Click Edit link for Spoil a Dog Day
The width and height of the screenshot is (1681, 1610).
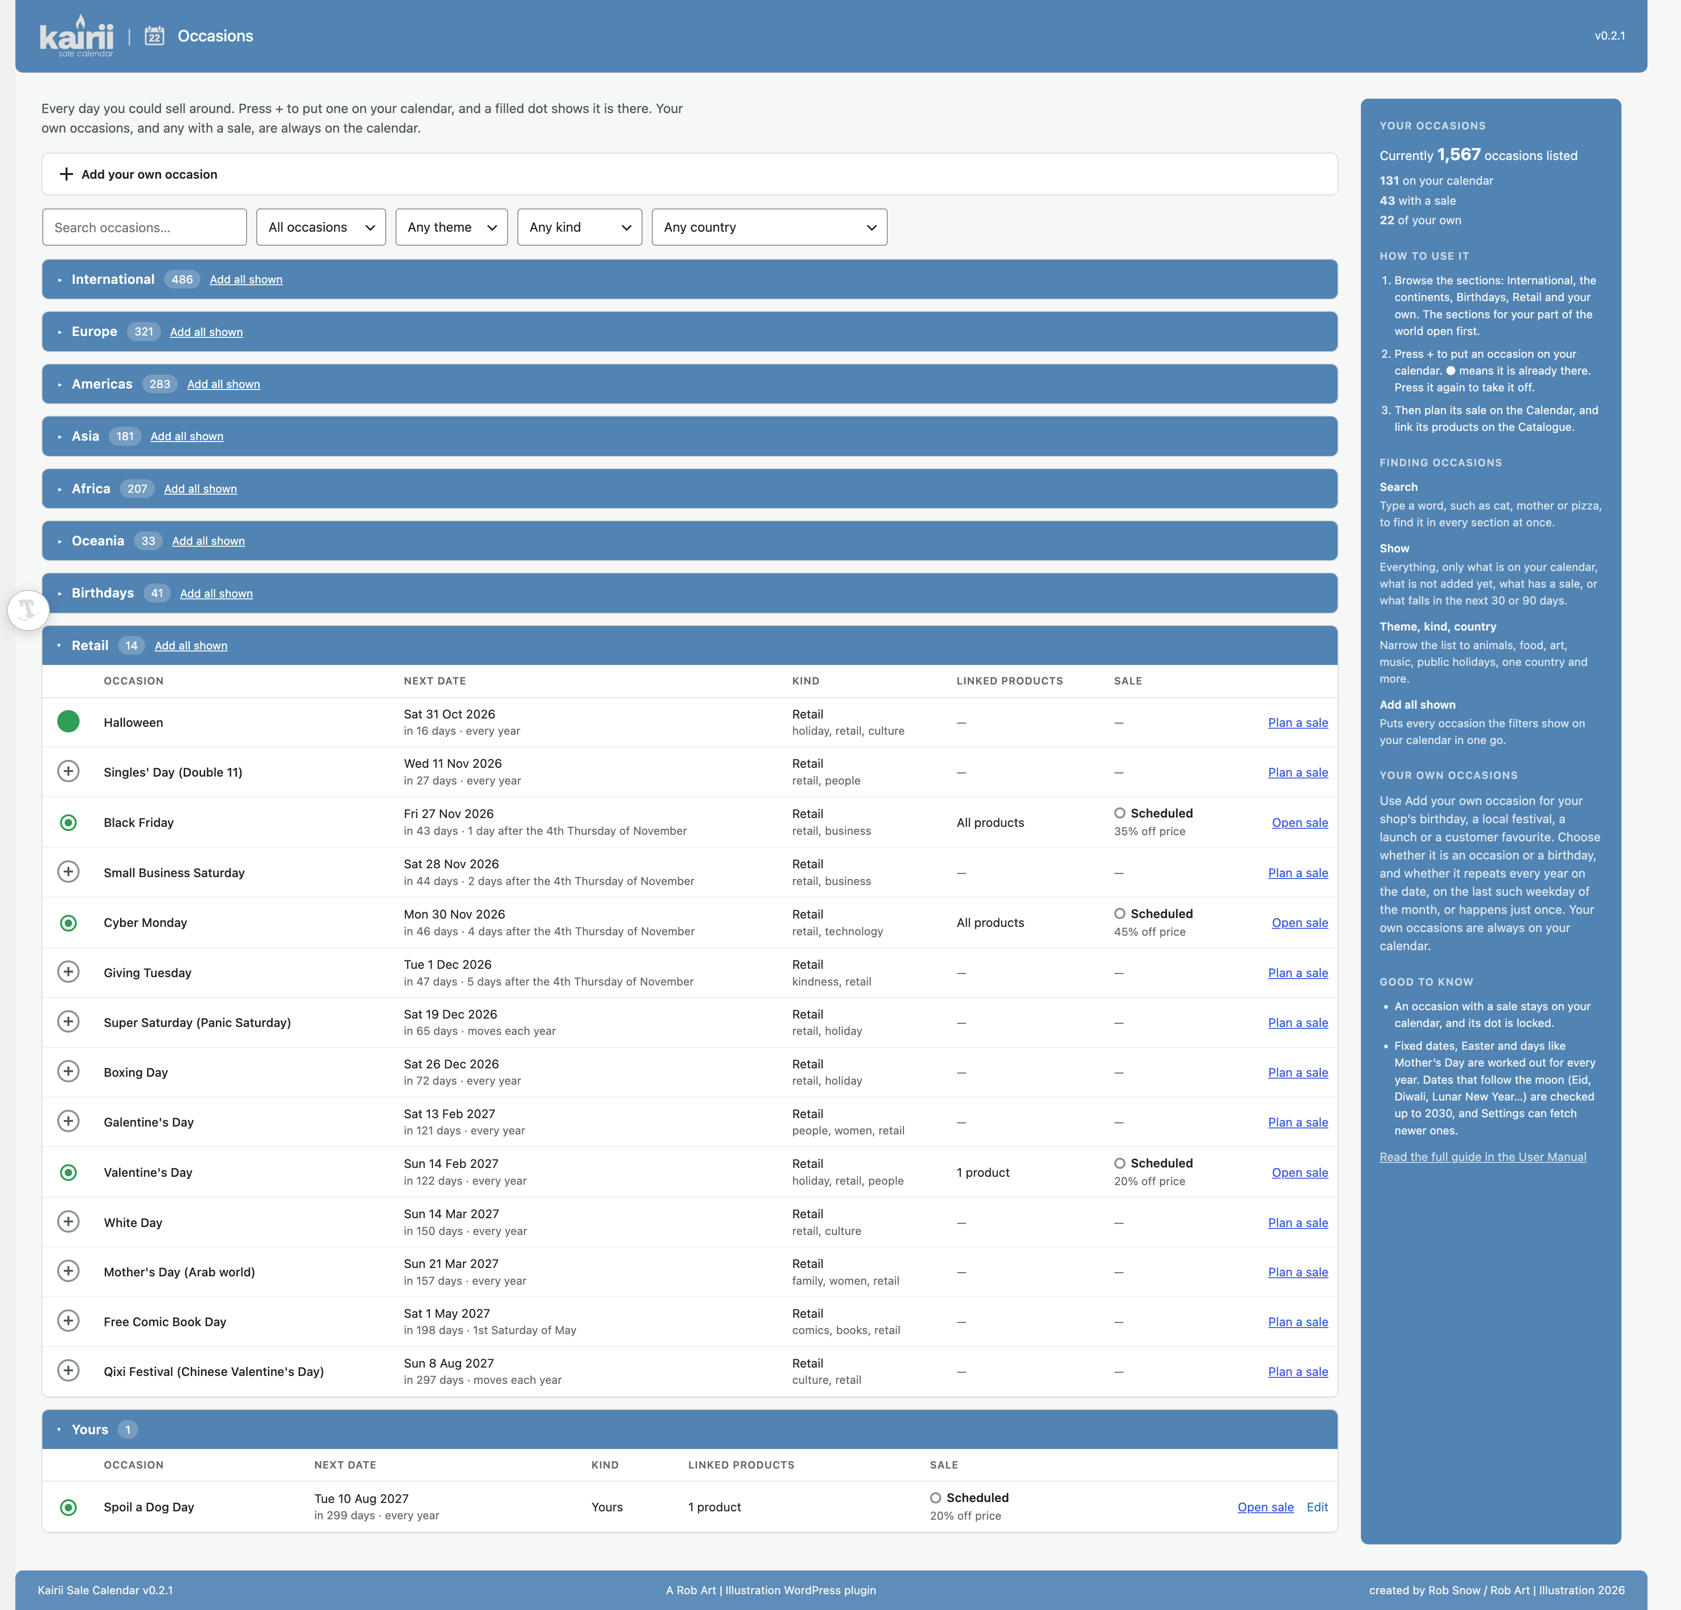tap(1317, 1507)
